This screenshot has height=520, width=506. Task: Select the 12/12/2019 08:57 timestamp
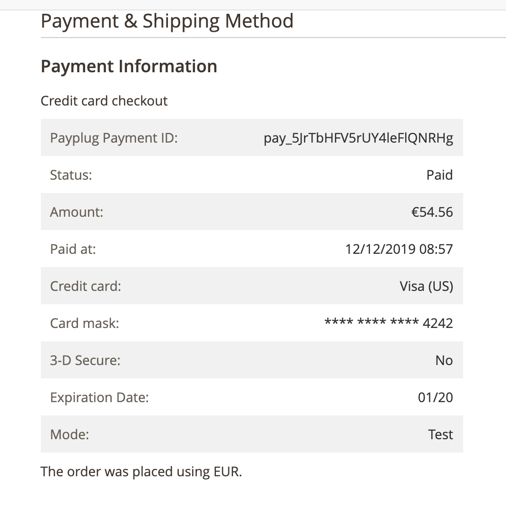point(399,249)
